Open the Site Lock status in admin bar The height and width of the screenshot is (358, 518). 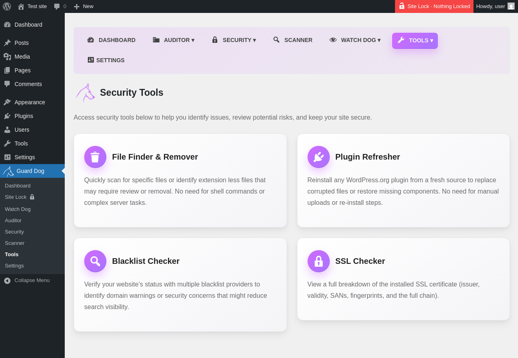434,6
